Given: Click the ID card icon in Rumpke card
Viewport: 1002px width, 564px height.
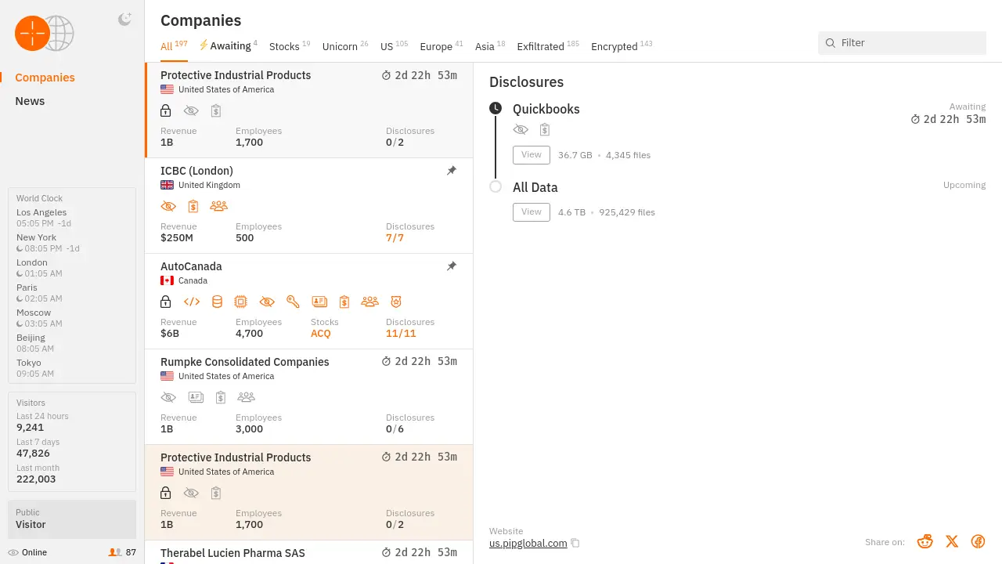Looking at the screenshot, I should click(196, 397).
